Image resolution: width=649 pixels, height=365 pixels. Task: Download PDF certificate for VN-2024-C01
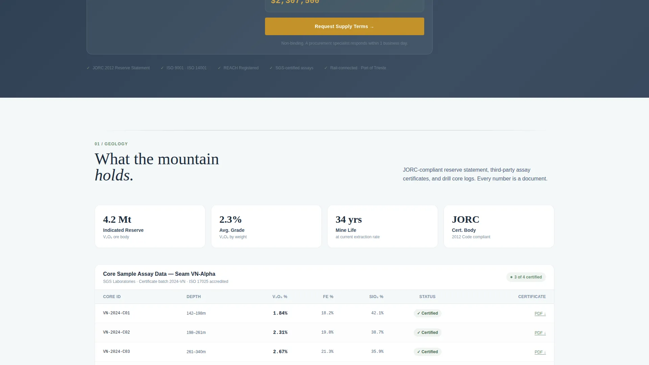pyautogui.click(x=540, y=314)
